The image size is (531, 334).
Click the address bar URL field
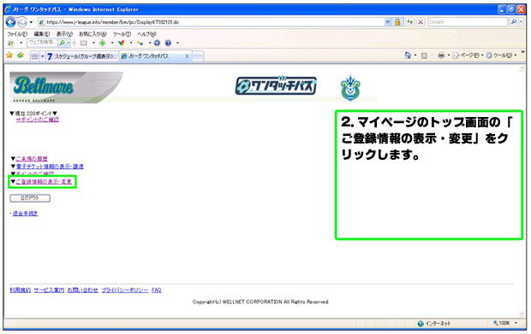click(x=212, y=22)
